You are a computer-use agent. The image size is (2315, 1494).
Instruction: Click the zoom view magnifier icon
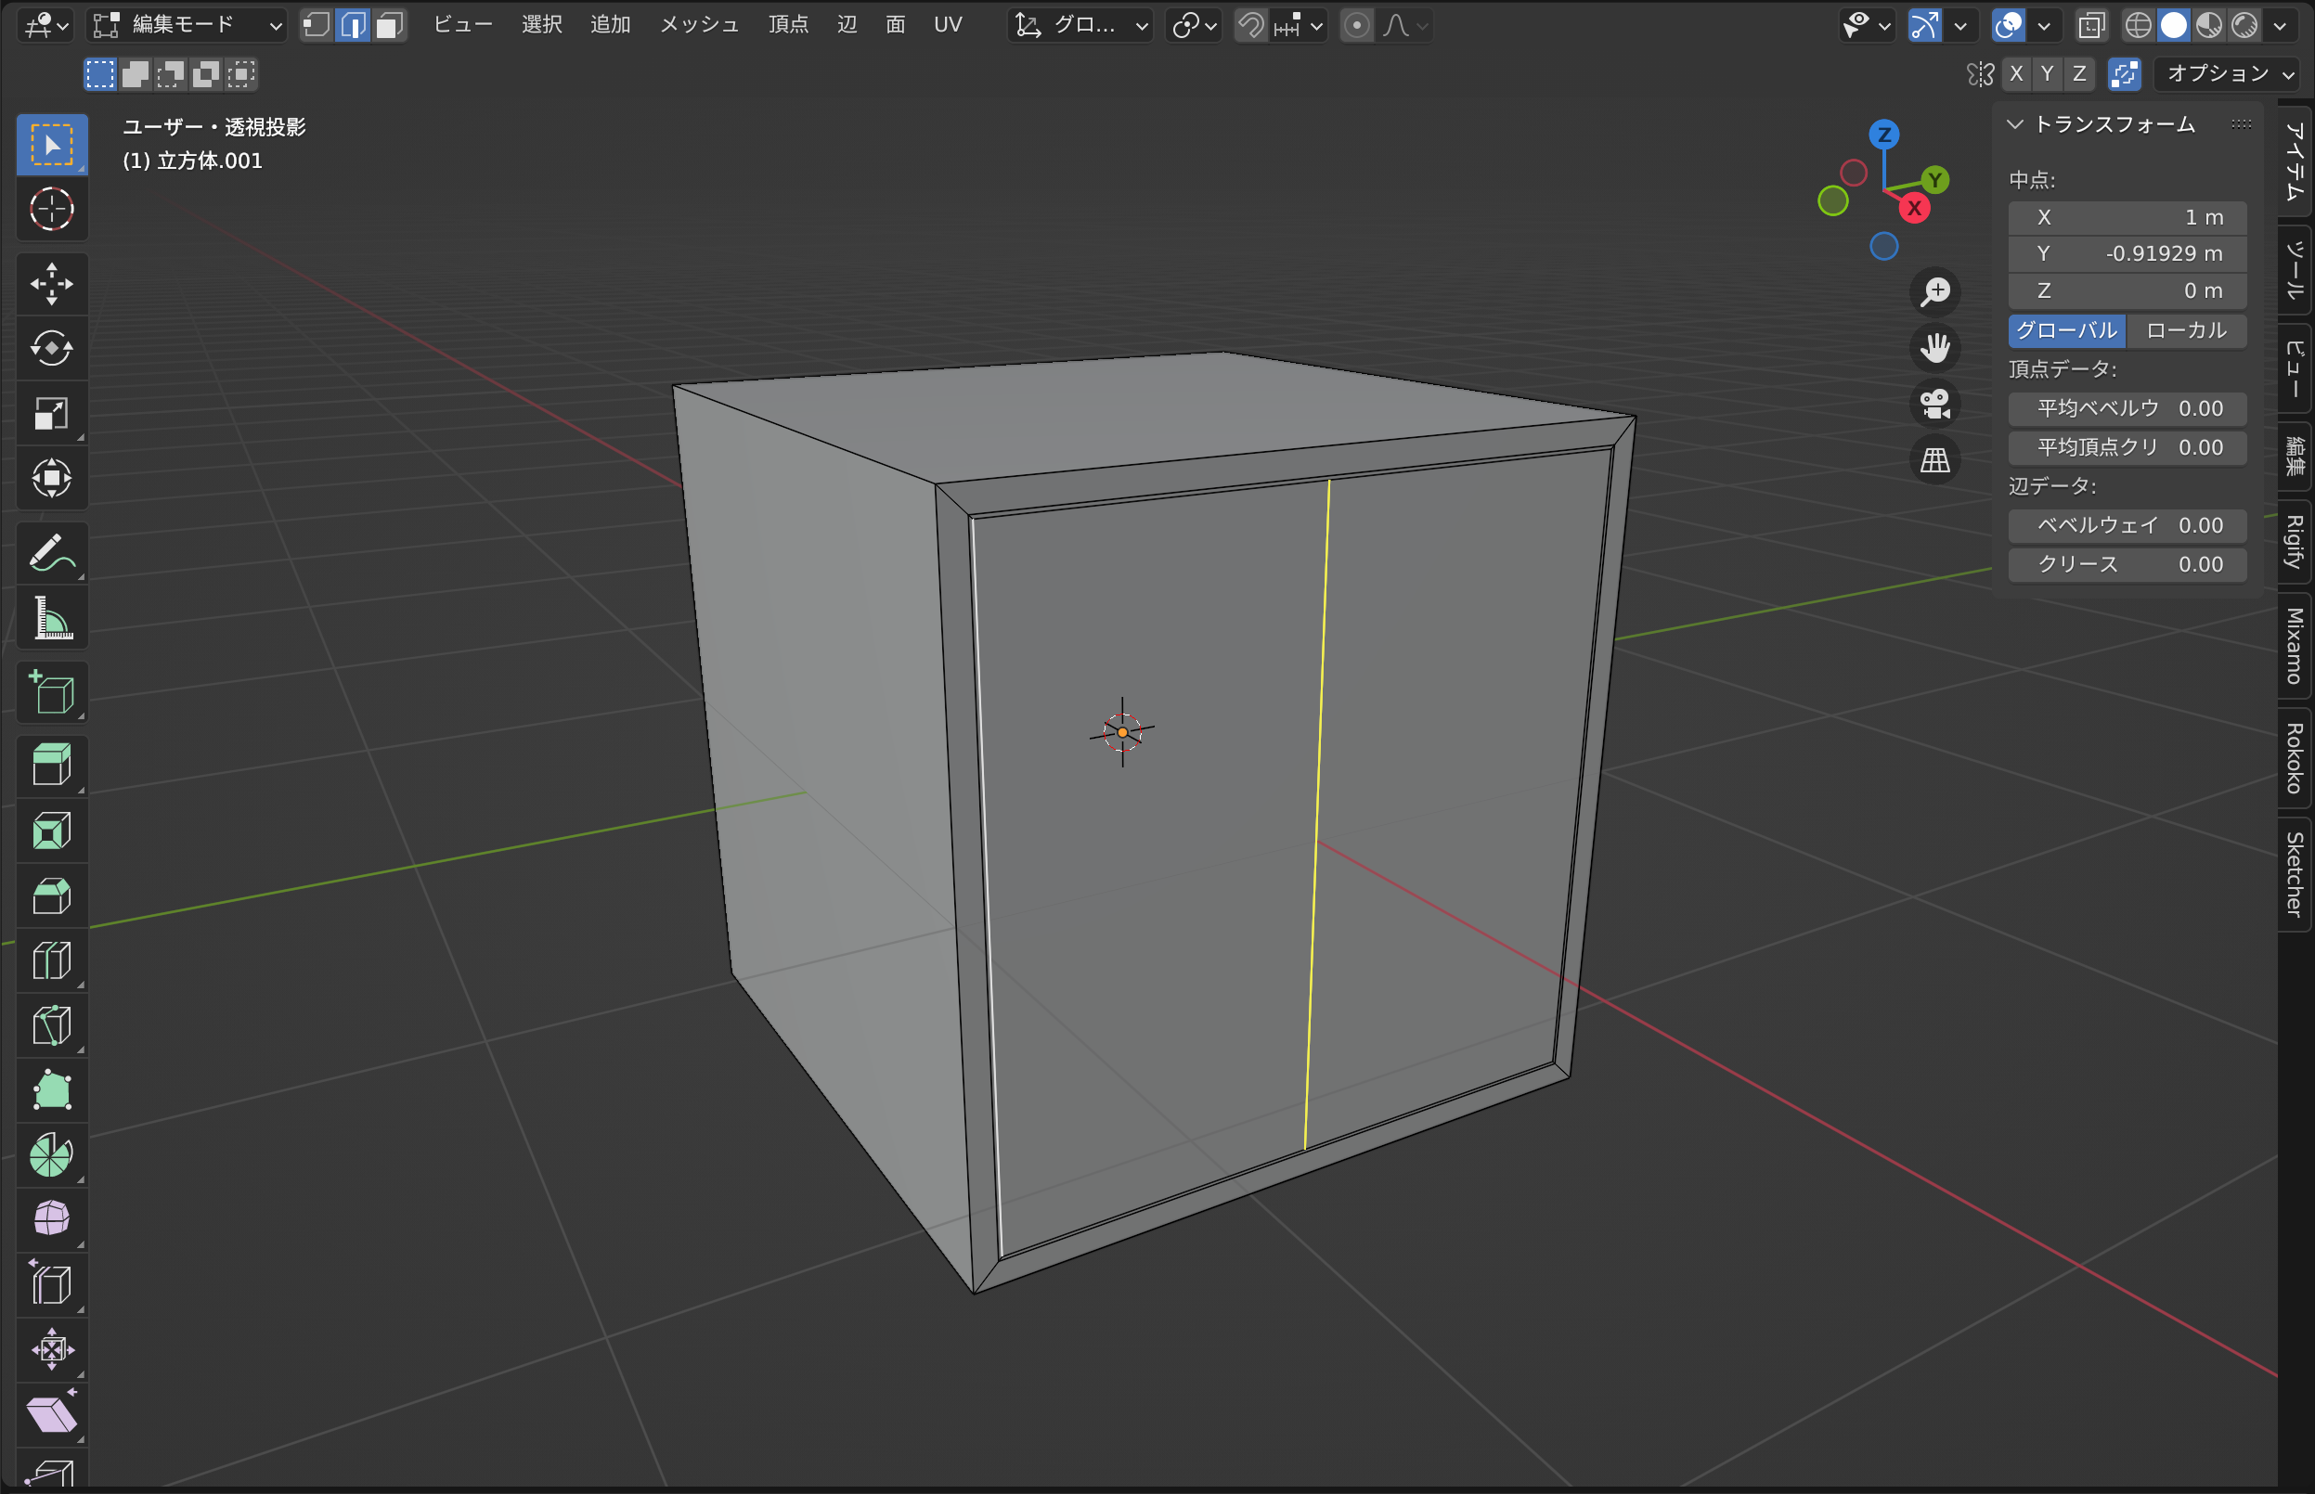(x=1935, y=292)
